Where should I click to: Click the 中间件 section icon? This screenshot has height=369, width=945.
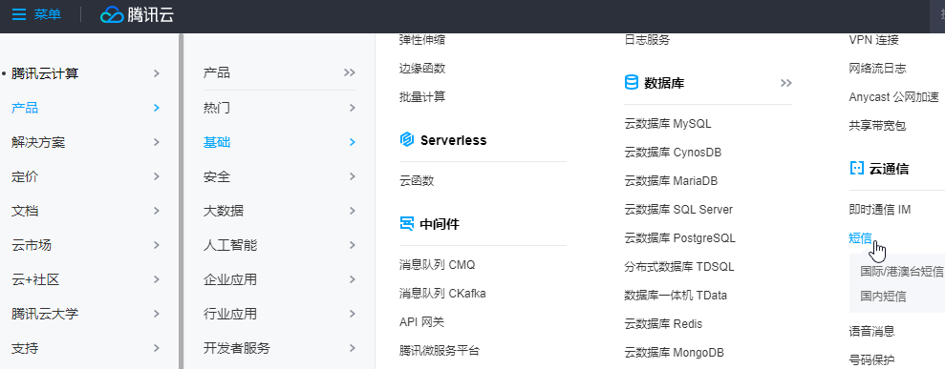[407, 224]
